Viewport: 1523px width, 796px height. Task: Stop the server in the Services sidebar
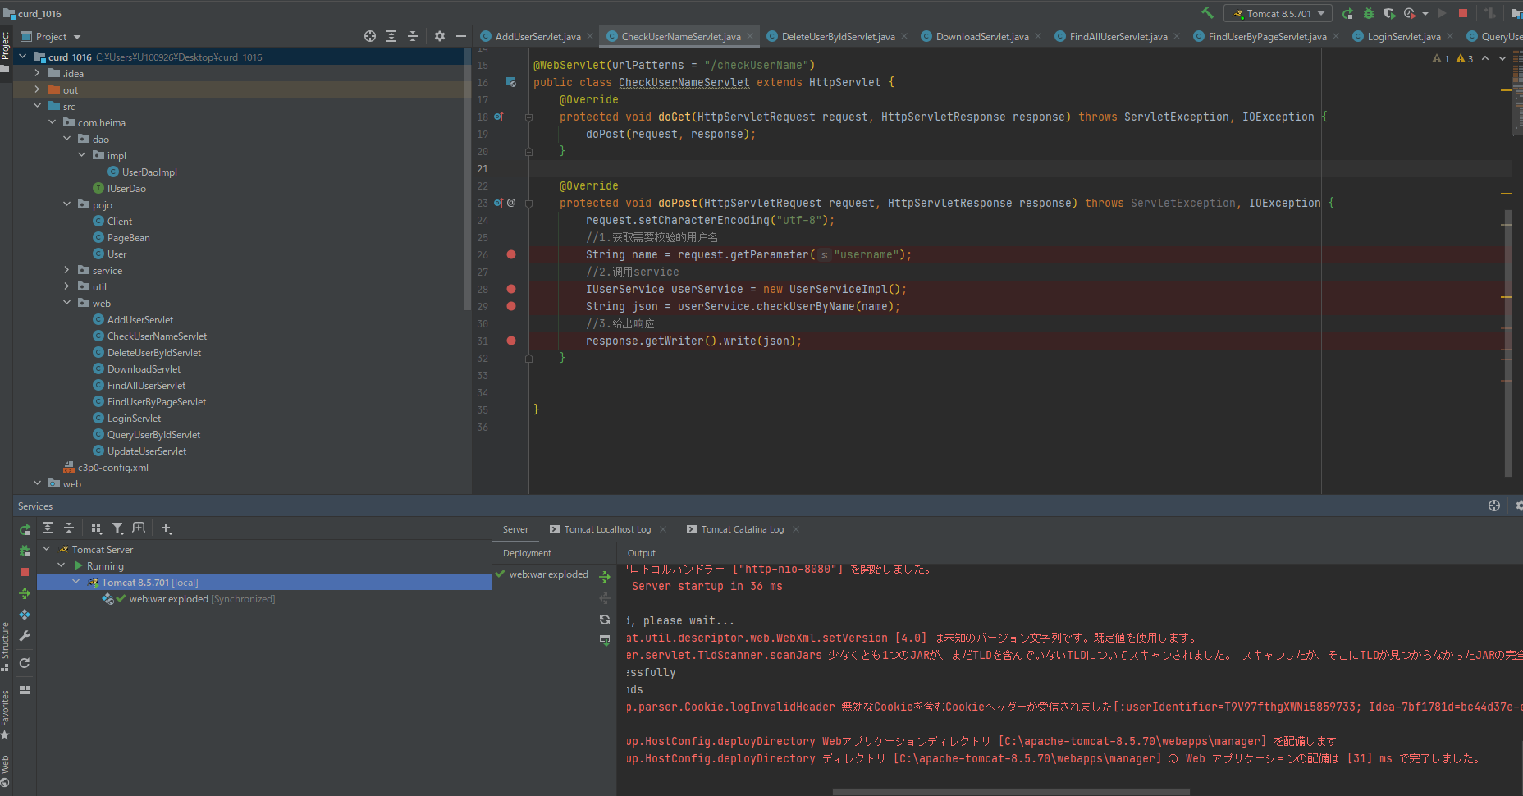coord(25,572)
